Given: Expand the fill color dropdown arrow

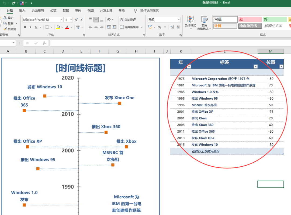Looking at the screenshot, I should pyautogui.click(x=62, y=27).
